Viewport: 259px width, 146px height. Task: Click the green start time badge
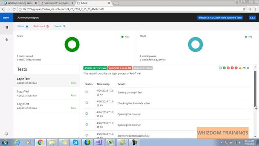(x=96, y=68)
